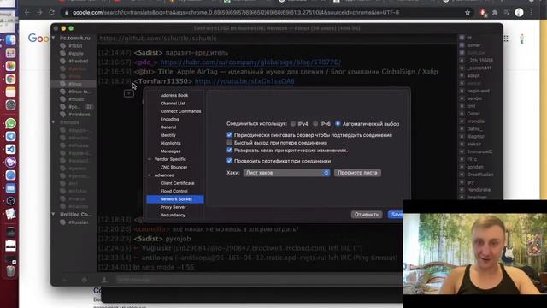Click user icon at IRC window bottom
Viewport: 547px width, 308px height.
pos(104,280)
